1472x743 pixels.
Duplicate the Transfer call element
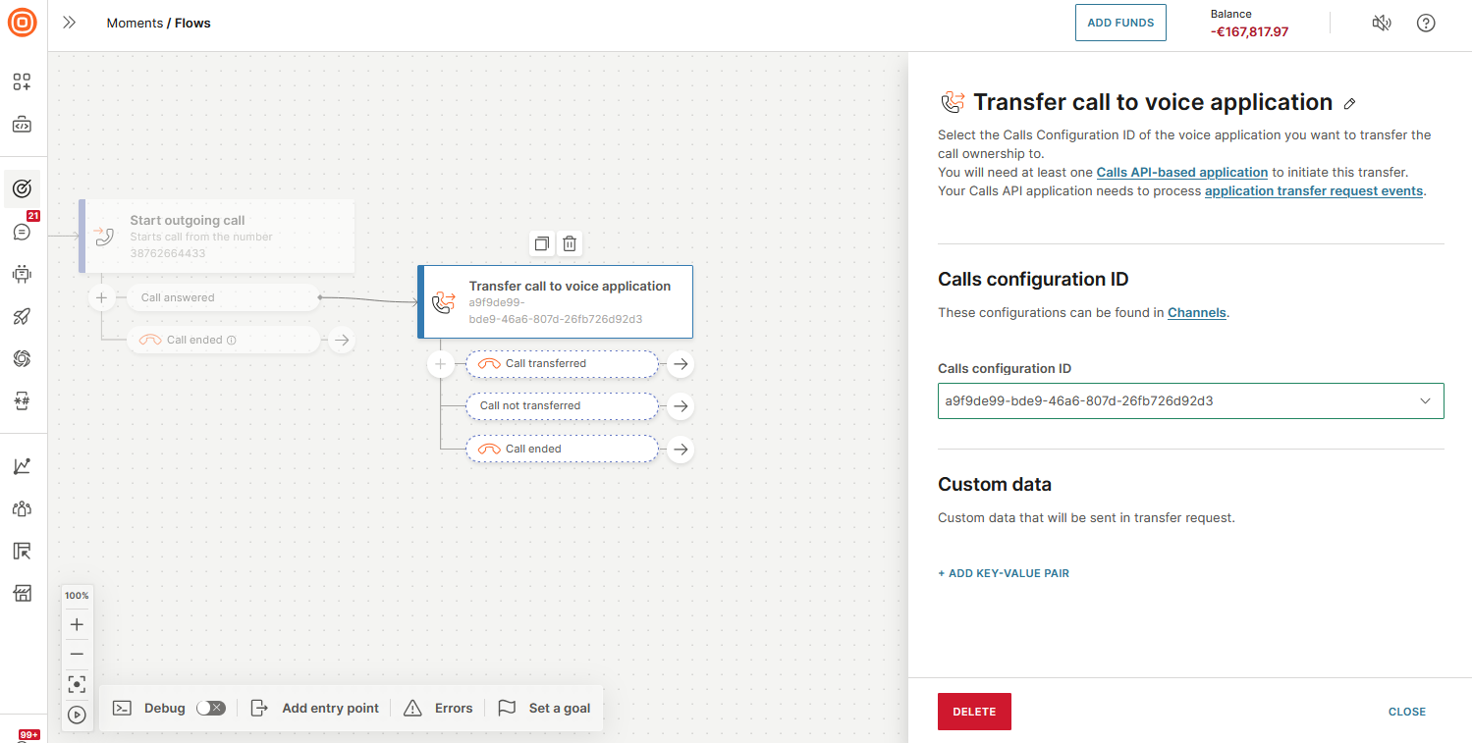click(x=541, y=243)
